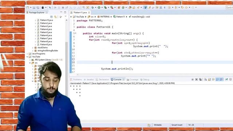Screen dimensions: 233x131
Task: Open Pattern10.java in Package Explorer
Action: click(47, 20)
